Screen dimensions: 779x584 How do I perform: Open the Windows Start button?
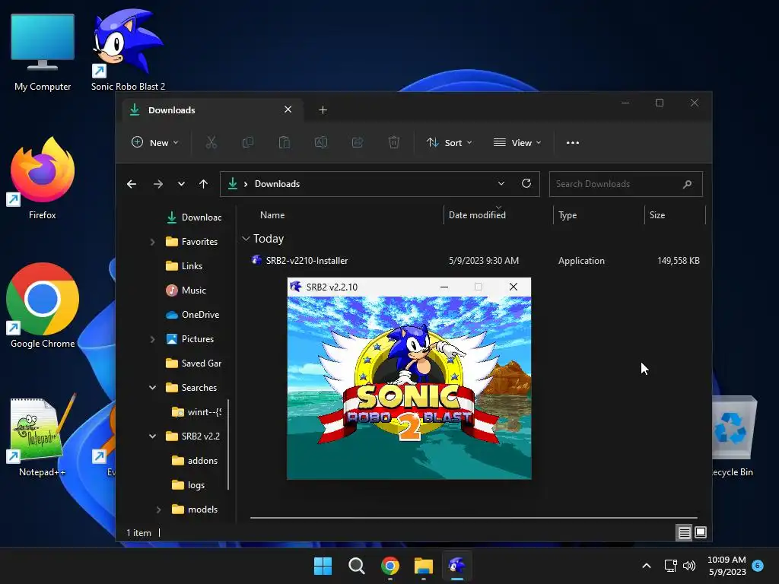pos(323,566)
